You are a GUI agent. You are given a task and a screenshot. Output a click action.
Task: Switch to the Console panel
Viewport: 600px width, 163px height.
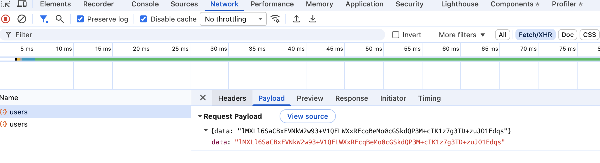point(145,4)
